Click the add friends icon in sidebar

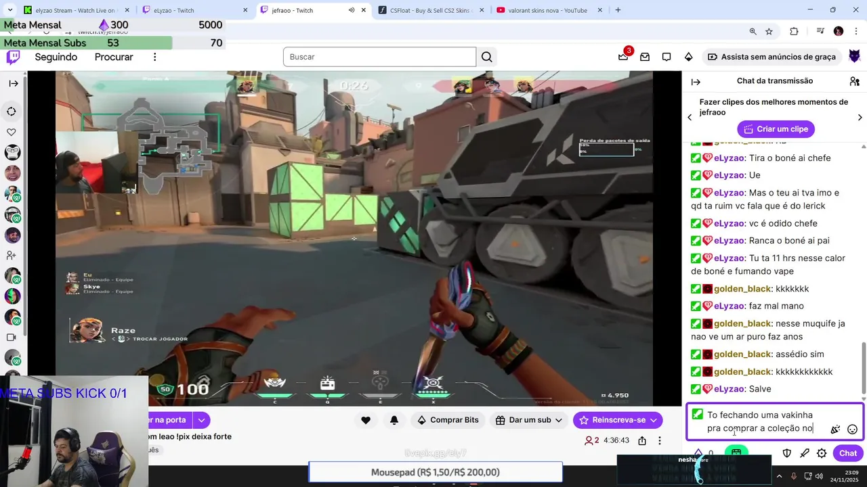pos(12,255)
